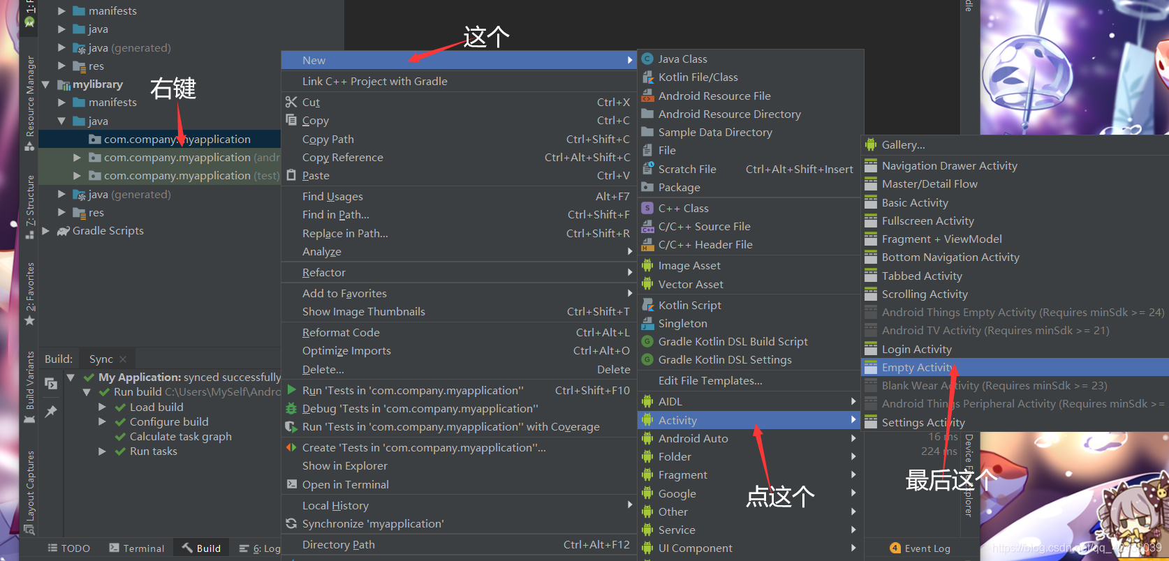Open the Build Variants side panel
This screenshot has width=1169, height=561.
tap(29, 387)
